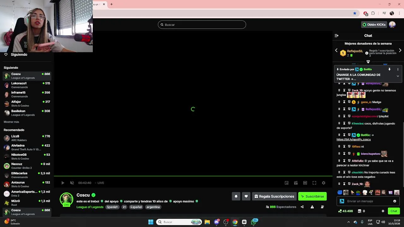Viewport: 404px width, 227px height.
Task: Click the green Suscribirse button
Action: pos(312,196)
